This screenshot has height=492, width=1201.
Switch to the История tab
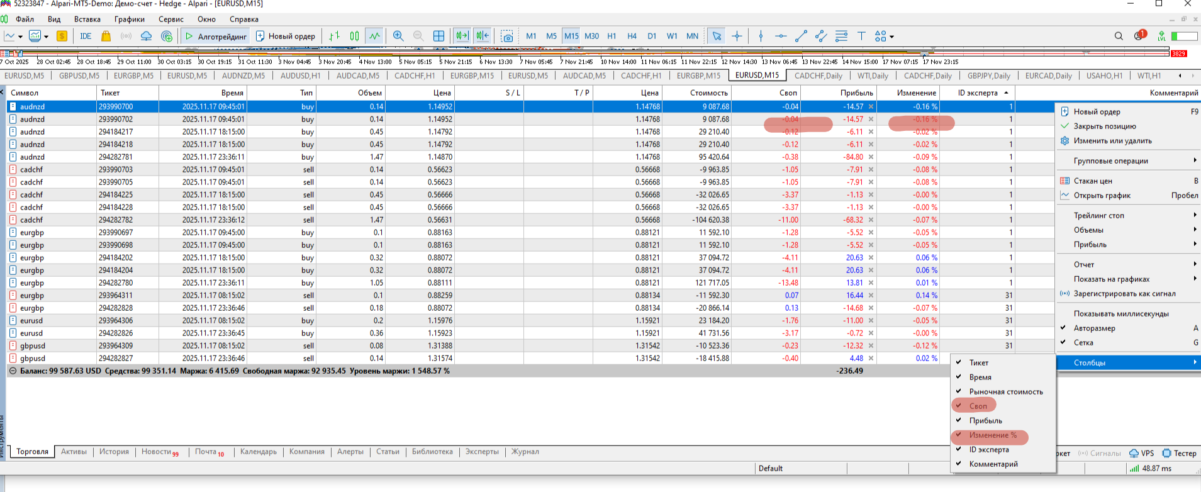click(x=114, y=452)
